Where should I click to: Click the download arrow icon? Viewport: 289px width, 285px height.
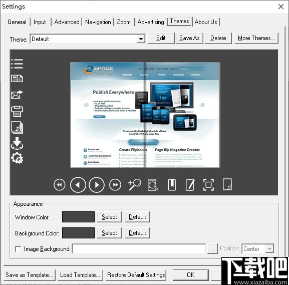[17, 143]
